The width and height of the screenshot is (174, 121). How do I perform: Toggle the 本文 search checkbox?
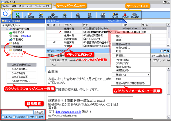pos(36,117)
